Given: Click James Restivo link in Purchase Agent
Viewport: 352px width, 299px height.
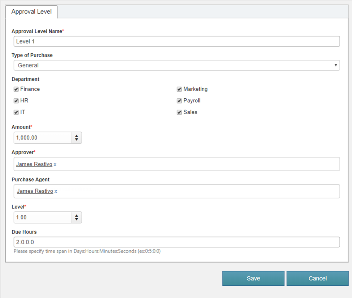Looking at the screenshot, I should pos(35,191).
